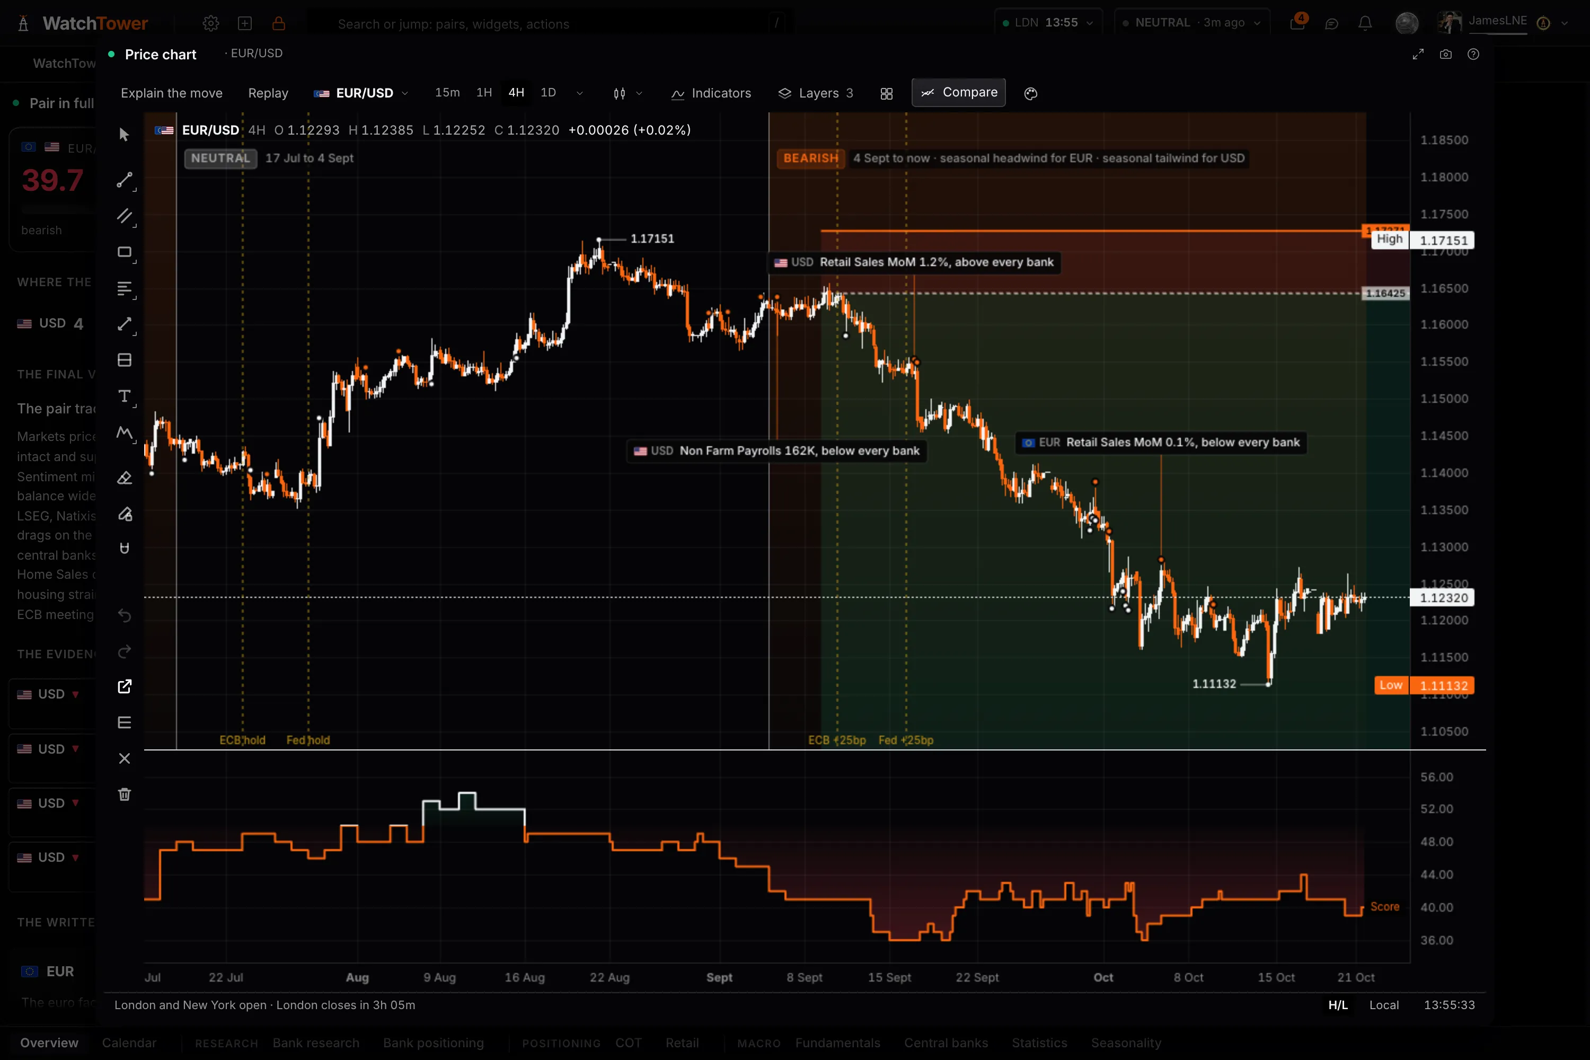Switch chart timeframe to 1D
Image resolution: width=1590 pixels, height=1060 pixels.
point(548,93)
